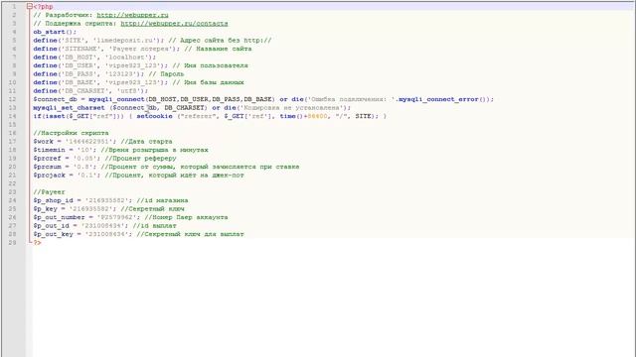Image resolution: width=636 pixels, height=357 pixels.
Task: Click the if(isset($_GET["ref"])) condition
Action: pyautogui.click(x=79, y=116)
